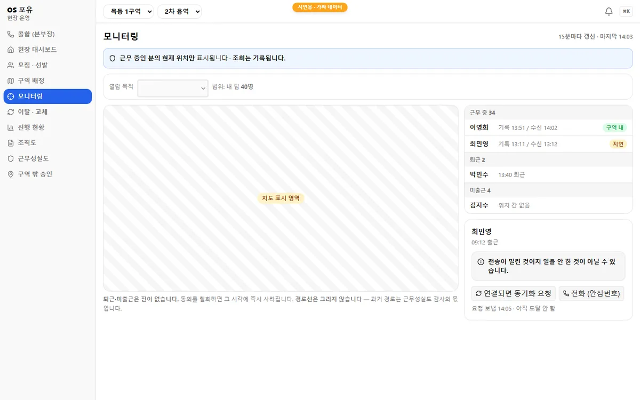
Task: Click the people icon beside 모집 · 선발
Action: (x=11, y=65)
